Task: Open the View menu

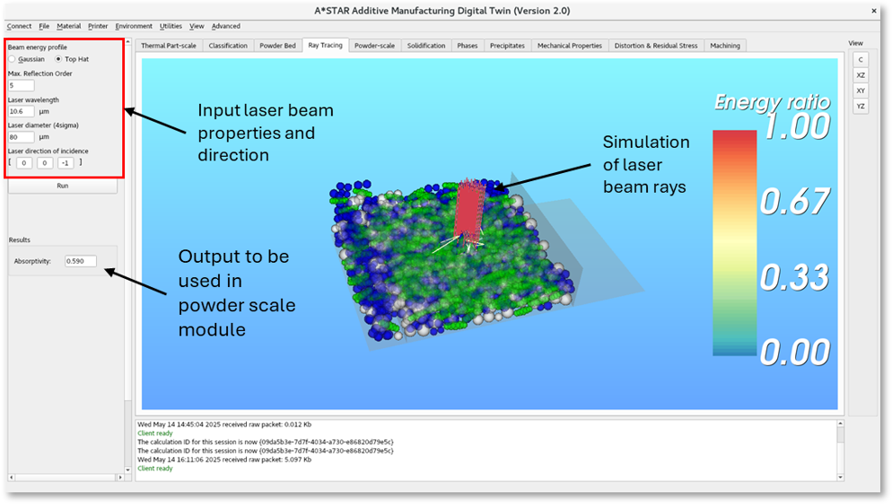Action: click(197, 26)
